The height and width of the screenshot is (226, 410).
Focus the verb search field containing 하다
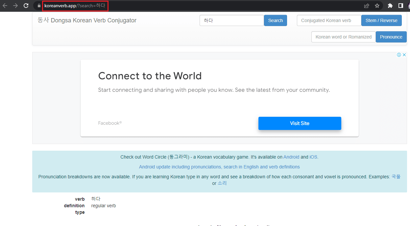coord(232,20)
